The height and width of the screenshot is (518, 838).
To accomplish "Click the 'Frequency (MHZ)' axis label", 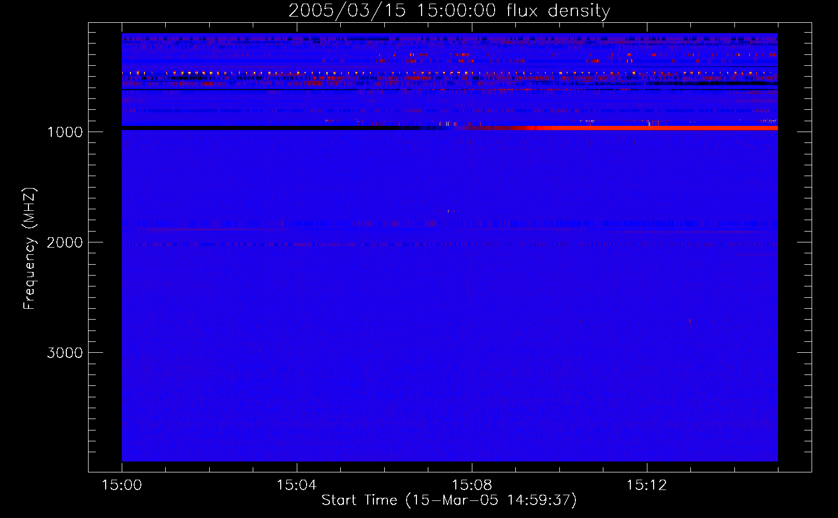I will [x=30, y=249].
